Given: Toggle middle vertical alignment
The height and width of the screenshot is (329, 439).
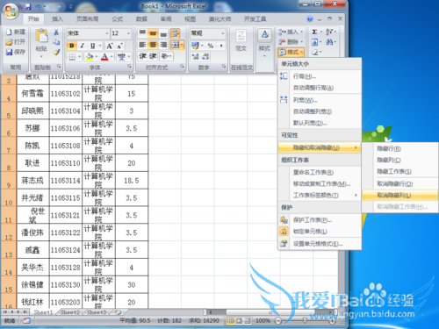Looking at the screenshot, I should pos(153,33).
